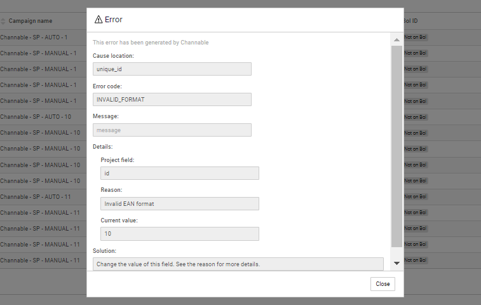Viewport: 481px width, 305px height.
Task: Click the Not on Bol badge for AUTO - 1
Action: pos(416,37)
